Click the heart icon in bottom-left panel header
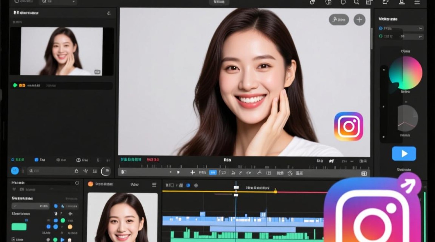Screen dimensions: 435x242 tap(77, 183)
